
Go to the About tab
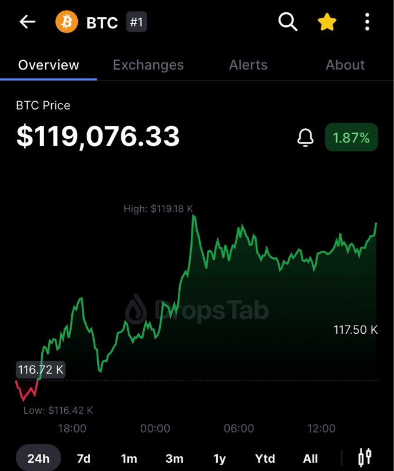pos(345,65)
